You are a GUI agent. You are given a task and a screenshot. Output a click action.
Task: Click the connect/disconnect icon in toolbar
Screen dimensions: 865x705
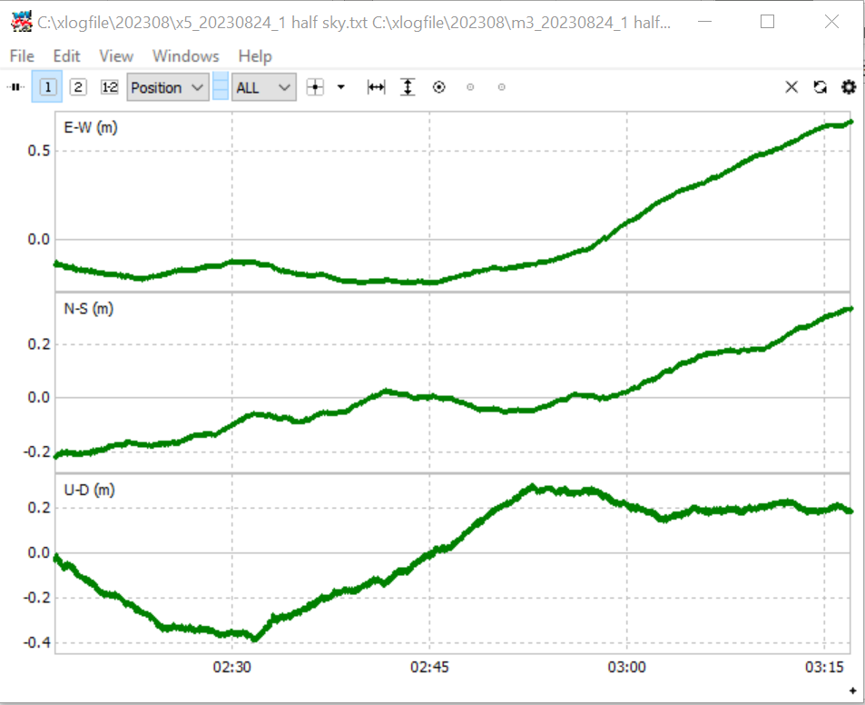[16, 87]
